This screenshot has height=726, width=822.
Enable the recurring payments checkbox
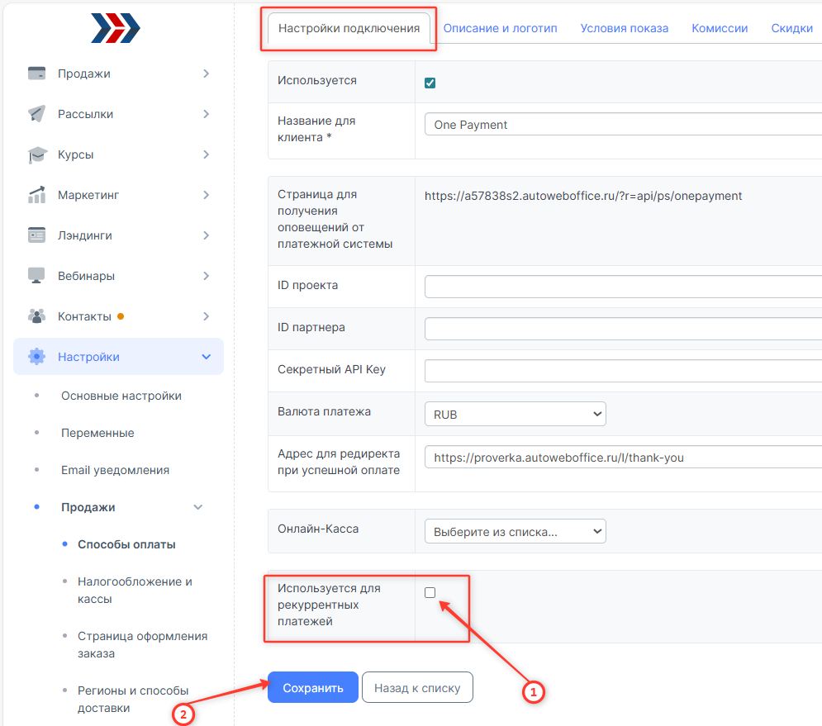[x=430, y=592]
